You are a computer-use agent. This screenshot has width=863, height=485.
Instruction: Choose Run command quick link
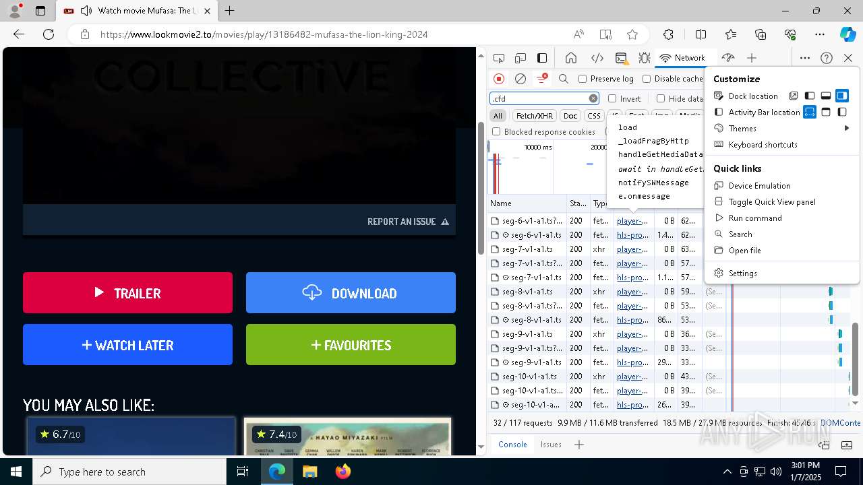[x=782, y=218]
